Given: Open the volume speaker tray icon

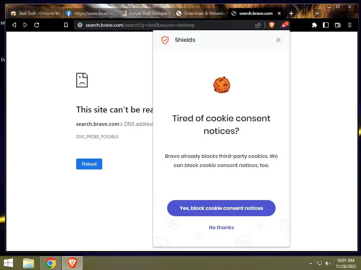Looking at the screenshot, I should tap(328, 263).
